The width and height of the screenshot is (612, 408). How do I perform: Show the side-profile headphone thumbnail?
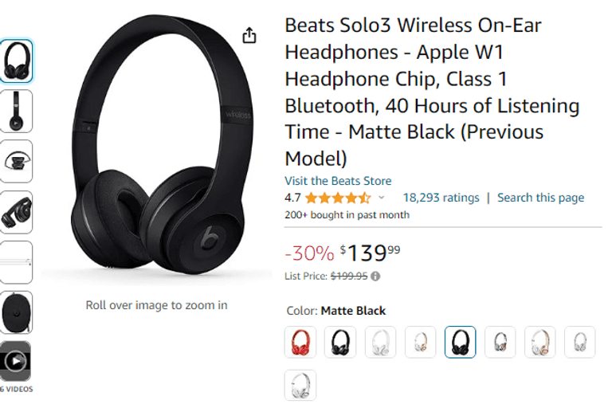(16, 111)
